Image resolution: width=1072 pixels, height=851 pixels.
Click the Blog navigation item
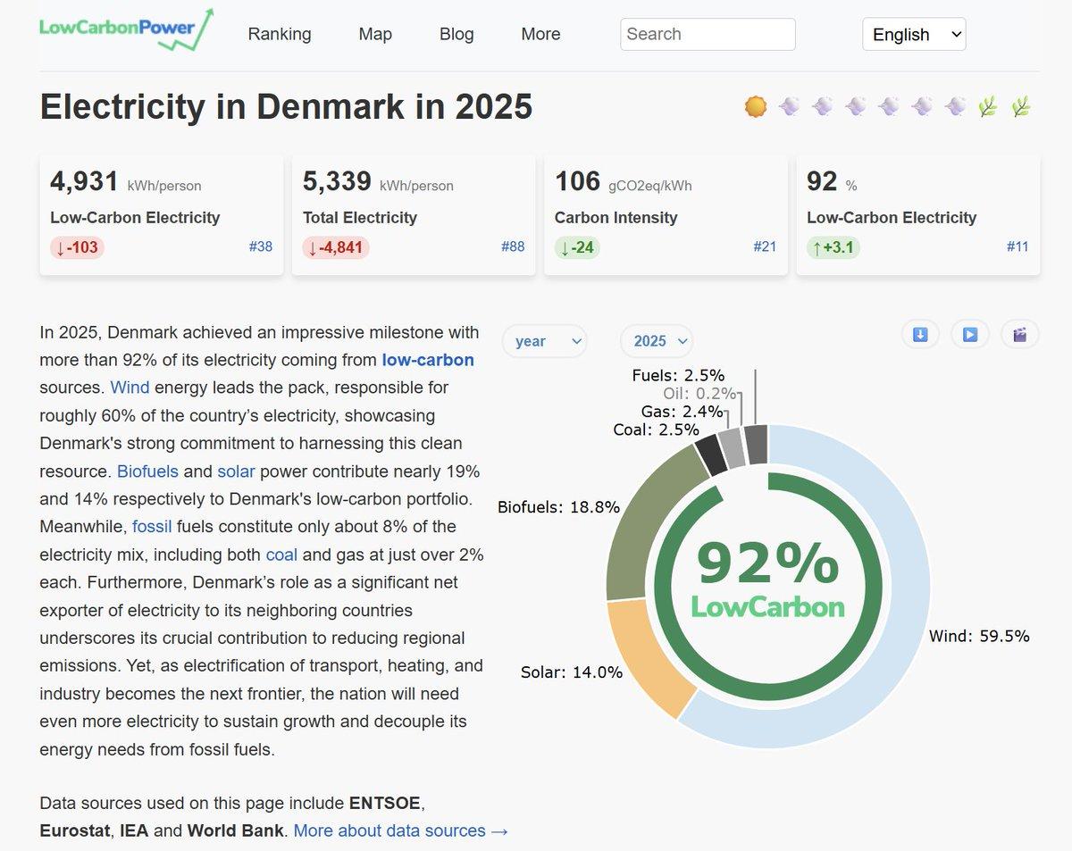click(456, 34)
